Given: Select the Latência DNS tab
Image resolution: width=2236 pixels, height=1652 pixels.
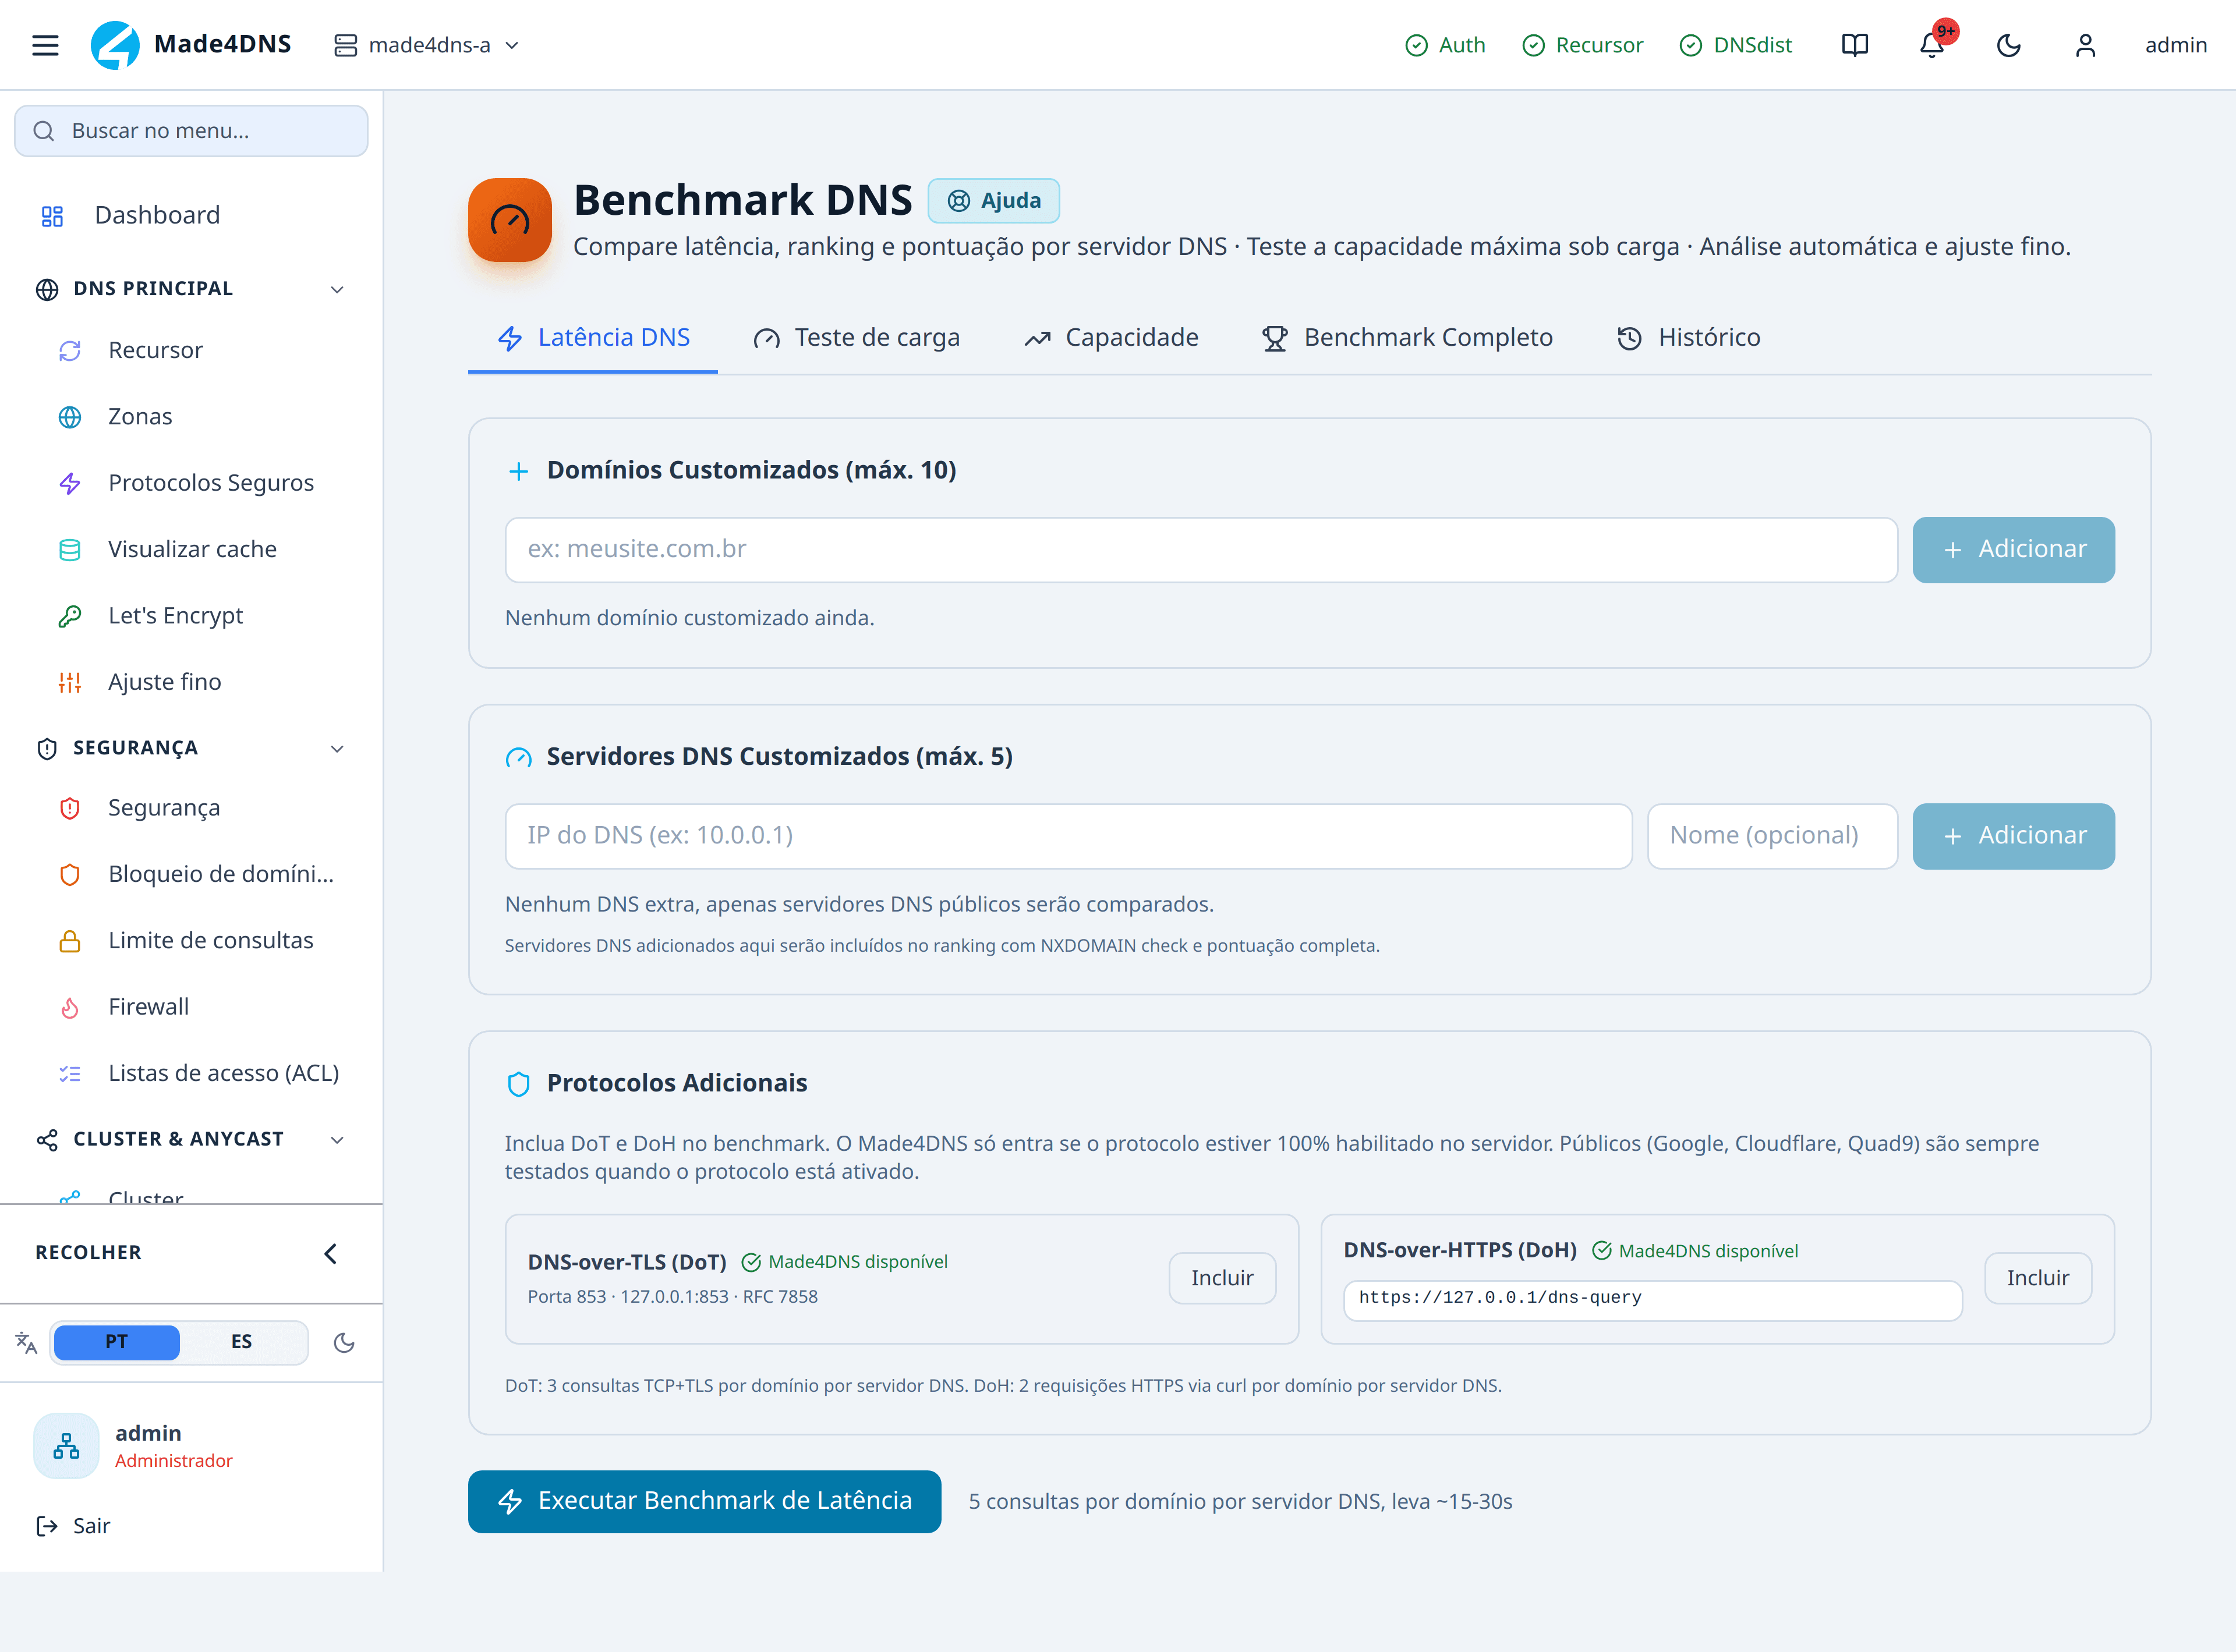Looking at the screenshot, I should click(593, 338).
